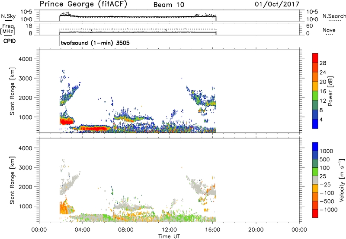The width and height of the screenshot is (346, 239).
Task: Click the '3000' tick on the velocity panel
Action: (x=26, y=167)
